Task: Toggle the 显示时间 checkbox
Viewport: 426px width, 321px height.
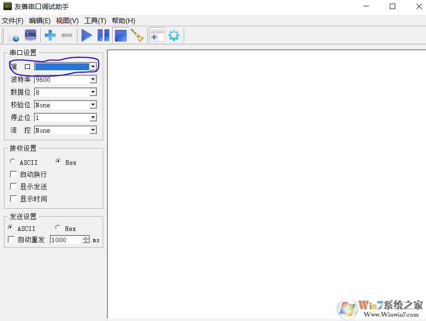Action: [14, 199]
